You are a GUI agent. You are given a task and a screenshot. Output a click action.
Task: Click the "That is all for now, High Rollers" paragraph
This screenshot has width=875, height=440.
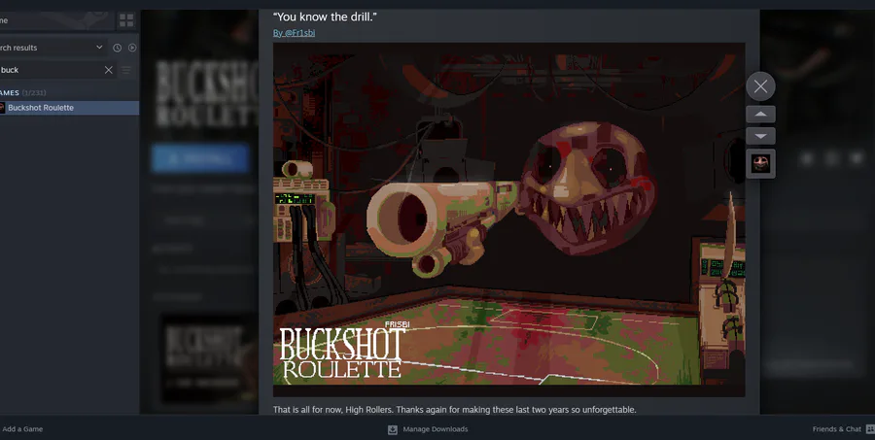[454, 409]
